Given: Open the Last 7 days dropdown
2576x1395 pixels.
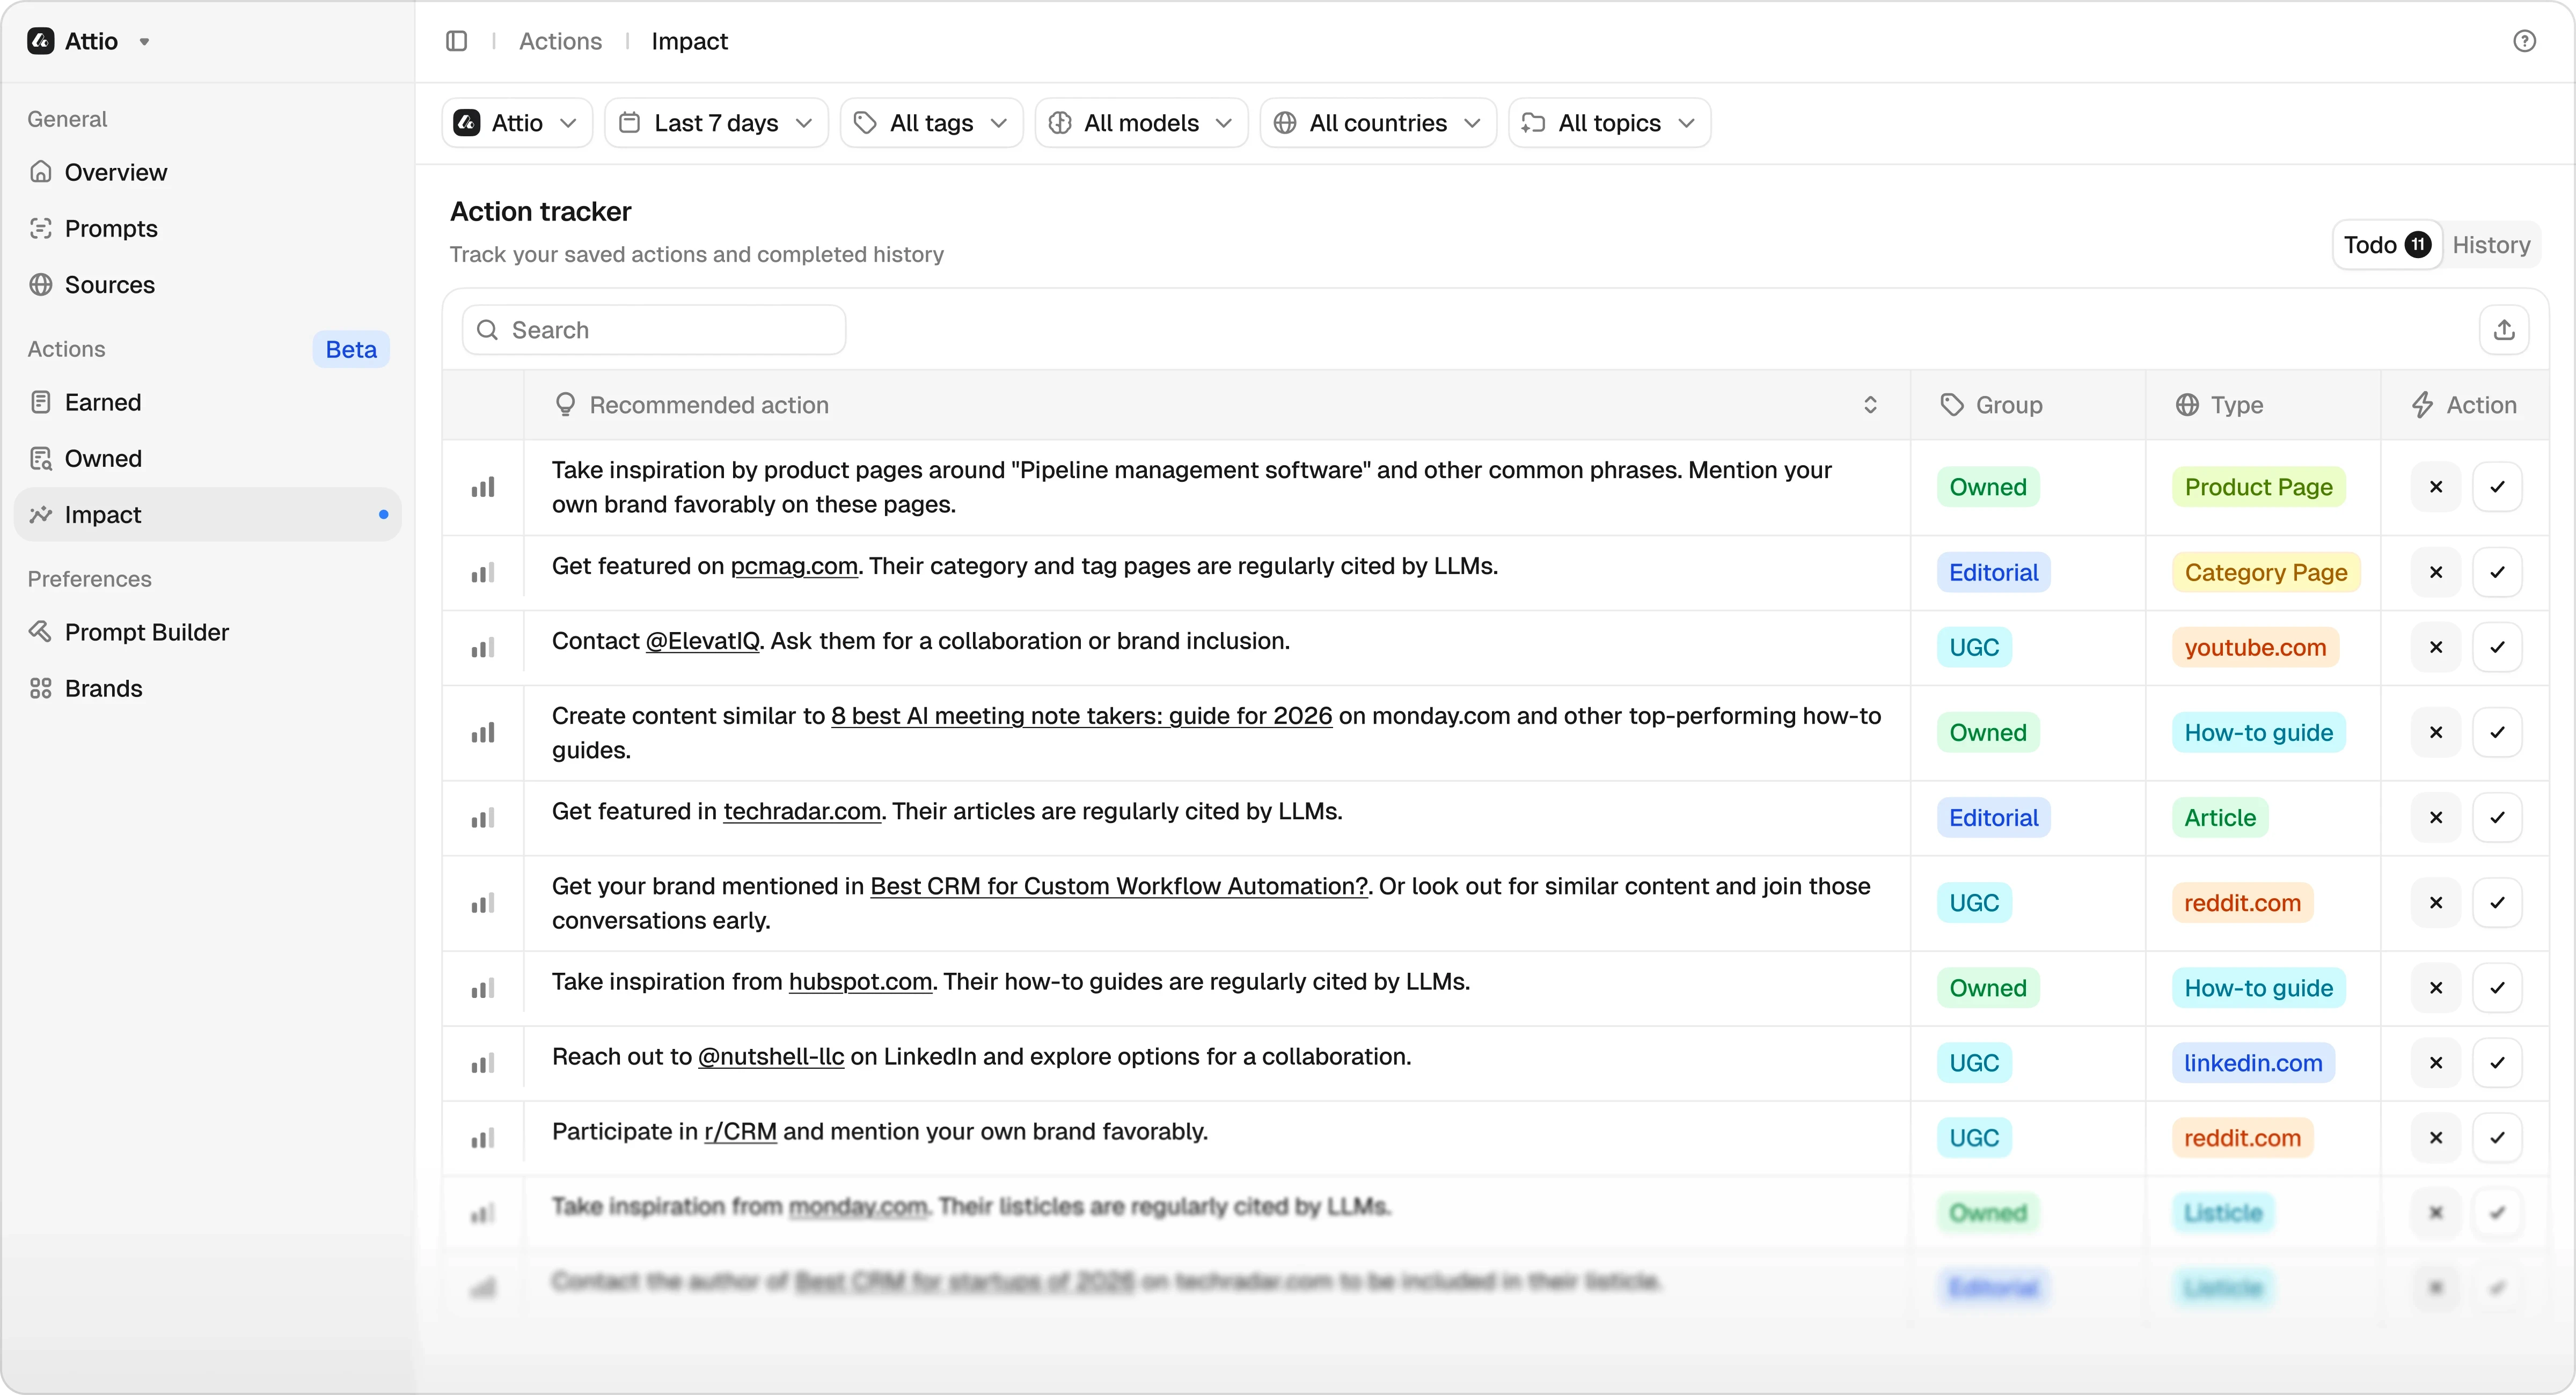Looking at the screenshot, I should (716, 123).
